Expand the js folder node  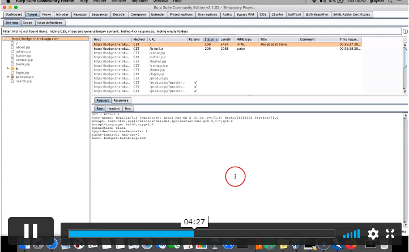(x=8, y=68)
